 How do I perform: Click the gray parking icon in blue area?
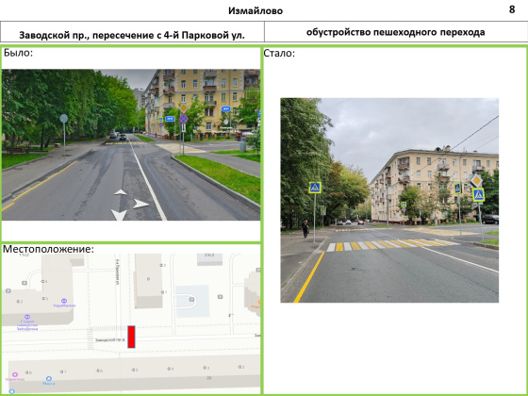point(191,300)
